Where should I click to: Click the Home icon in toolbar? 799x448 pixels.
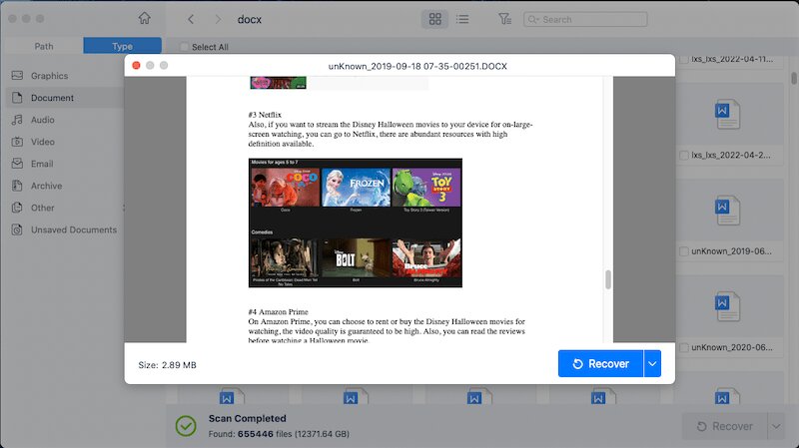click(x=145, y=18)
